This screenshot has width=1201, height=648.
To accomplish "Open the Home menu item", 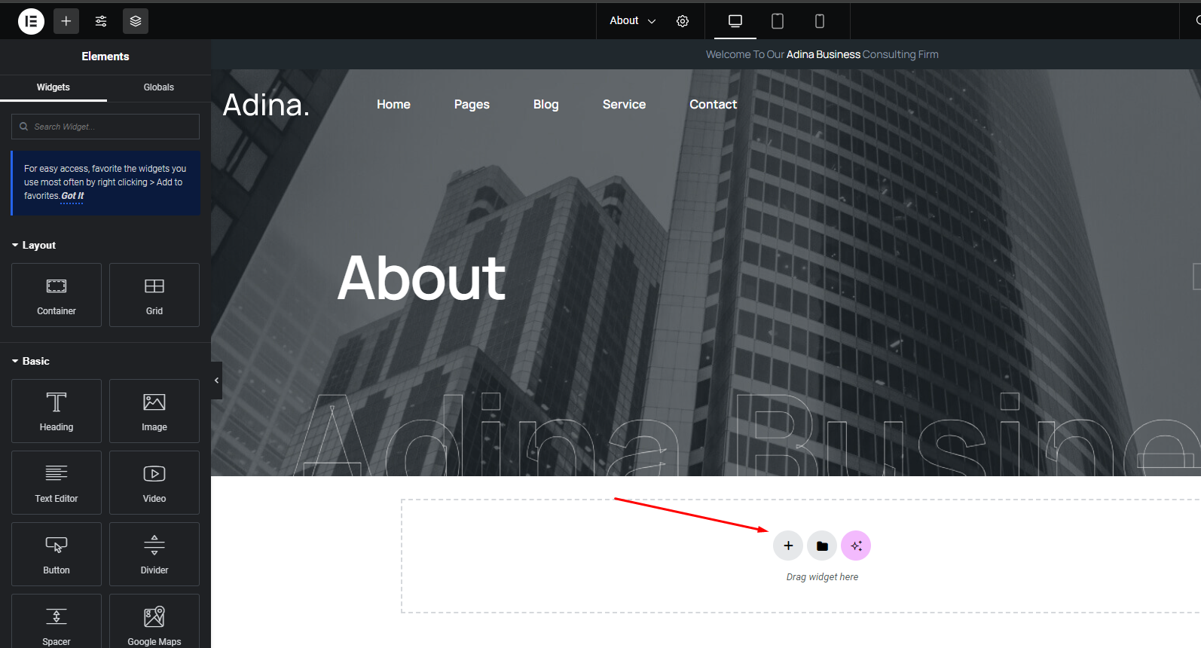I will pyautogui.click(x=393, y=104).
